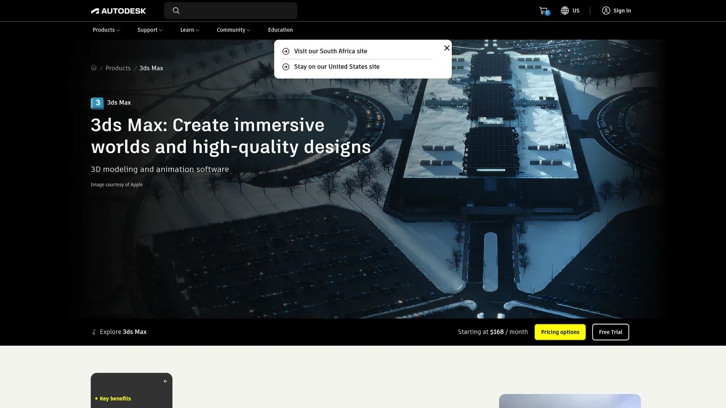Click the 3ds Max product logo icon
This screenshot has height=408, width=726.
97,103
